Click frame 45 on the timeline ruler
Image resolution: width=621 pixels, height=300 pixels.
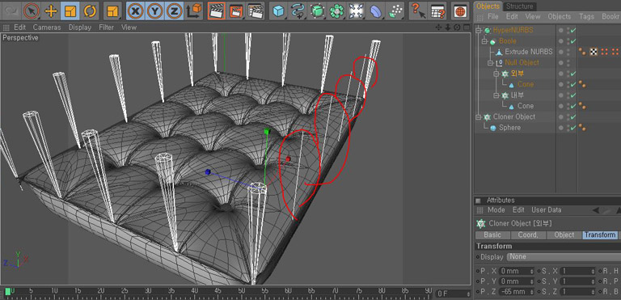218,290
